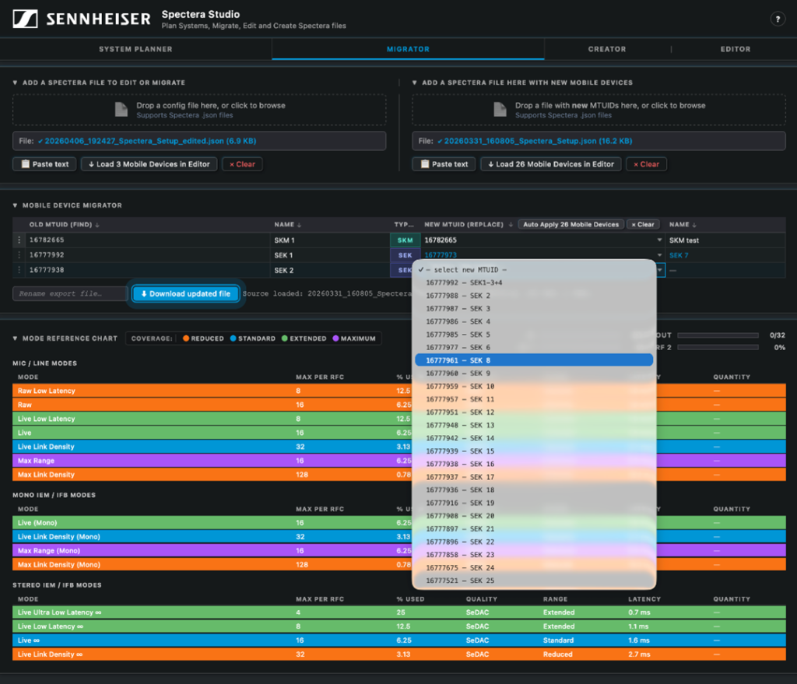Click sort arrow on Old MTUID column
The height and width of the screenshot is (684, 797).
[x=97, y=225]
